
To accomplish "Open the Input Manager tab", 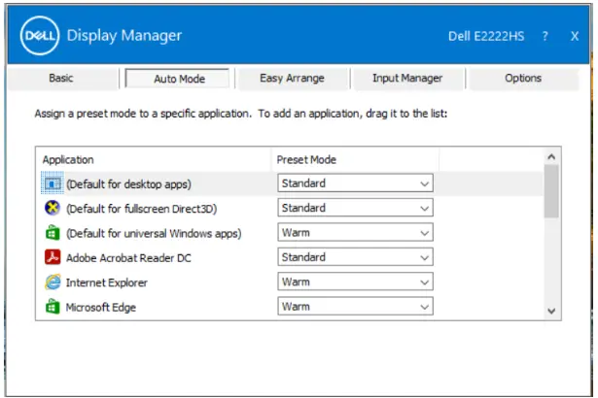I will [407, 78].
